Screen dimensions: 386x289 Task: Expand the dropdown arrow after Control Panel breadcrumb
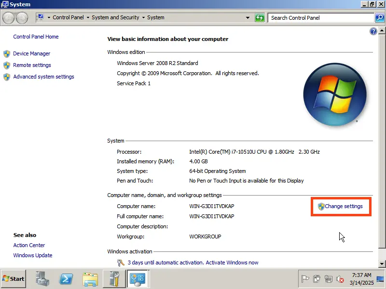click(88, 18)
